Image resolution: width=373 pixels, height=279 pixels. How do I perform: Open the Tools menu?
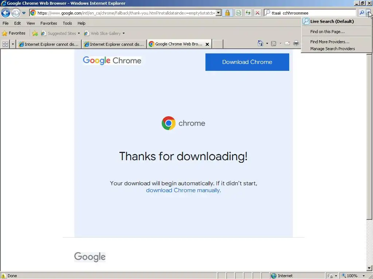pyautogui.click(x=67, y=23)
